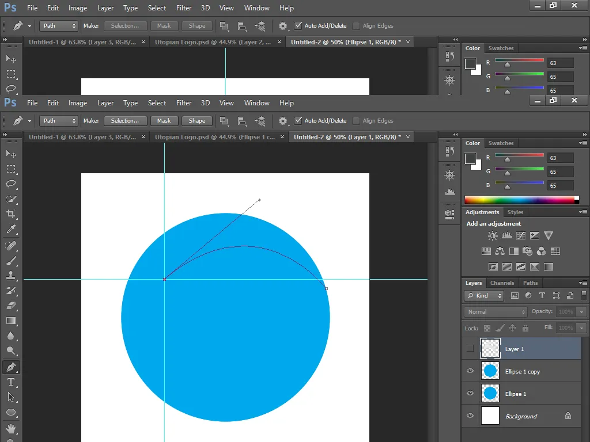590x442 pixels.
Task: Activate the Hand tool
Action: 11,428
